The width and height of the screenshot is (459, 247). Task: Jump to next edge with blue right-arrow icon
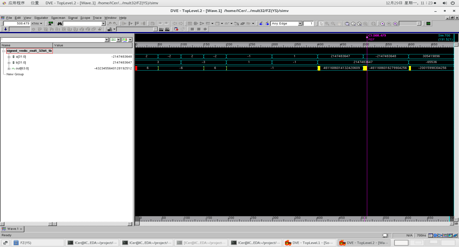click(x=267, y=23)
